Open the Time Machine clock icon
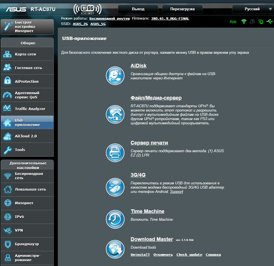 point(115,219)
